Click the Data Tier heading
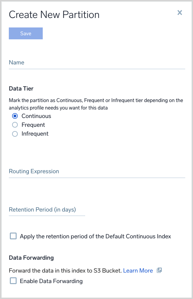The width and height of the screenshot is (193, 299). (x=21, y=88)
